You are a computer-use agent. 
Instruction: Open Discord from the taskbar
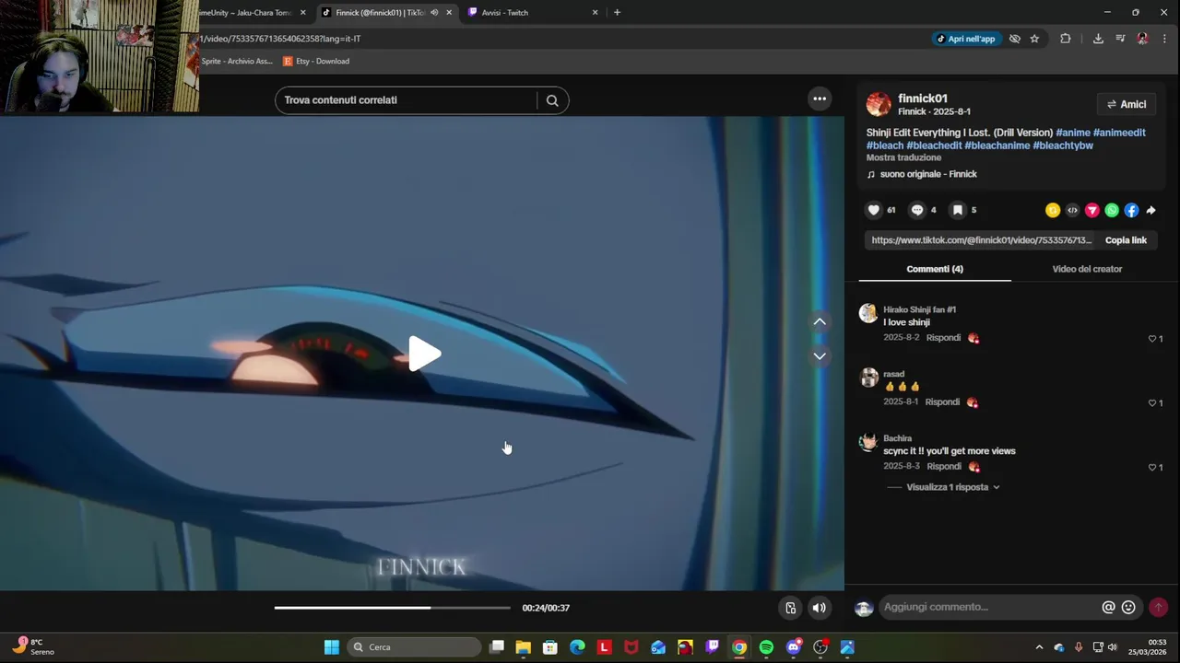tap(794, 647)
